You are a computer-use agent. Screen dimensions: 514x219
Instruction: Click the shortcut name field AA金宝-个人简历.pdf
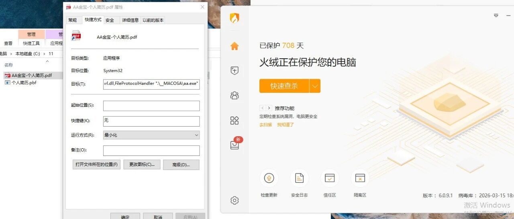117,37
